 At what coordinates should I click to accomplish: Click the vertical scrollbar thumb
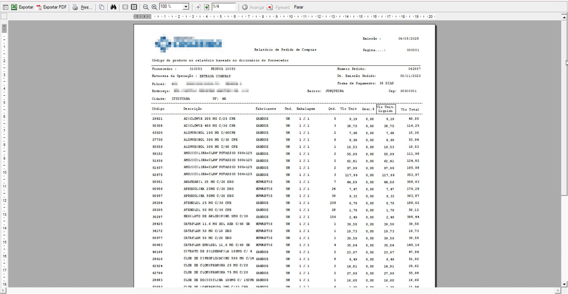pos(564,108)
